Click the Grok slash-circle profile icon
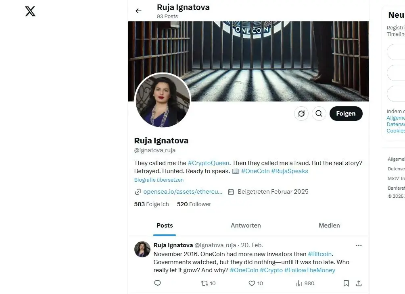The image size is (405, 294). (x=301, y=114)
